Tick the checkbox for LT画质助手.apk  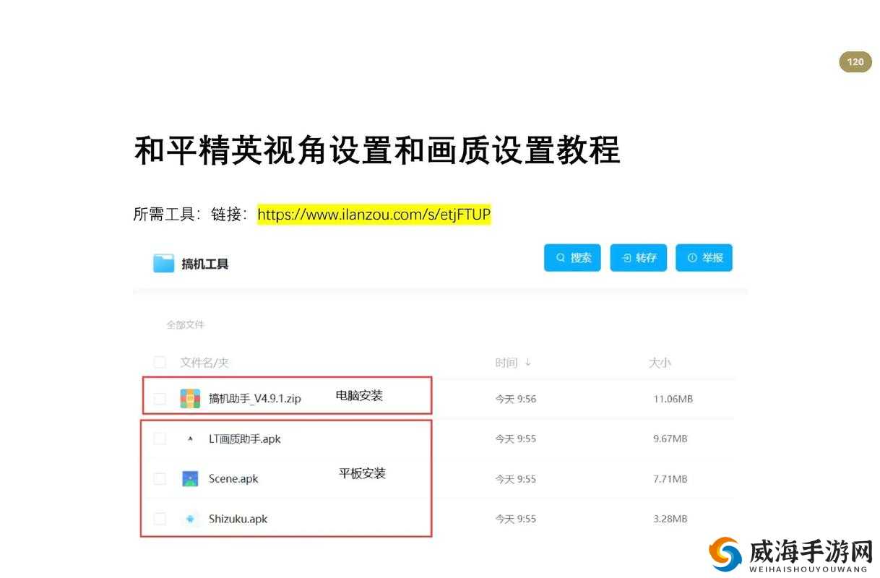tap(160, 439)
